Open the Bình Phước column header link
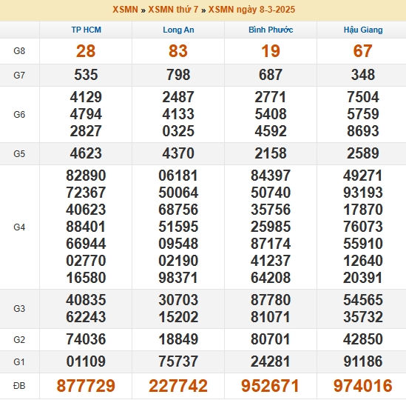The image size is (406, 400). (271, 30)
